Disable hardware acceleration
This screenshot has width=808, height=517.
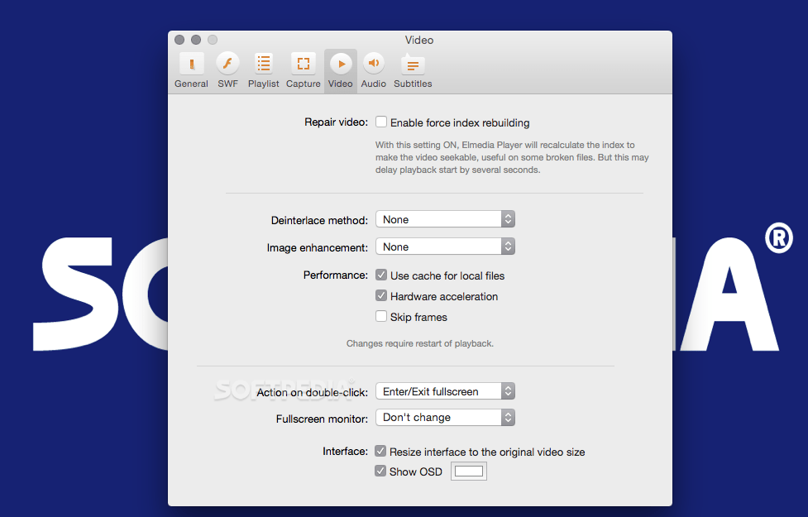380,295
